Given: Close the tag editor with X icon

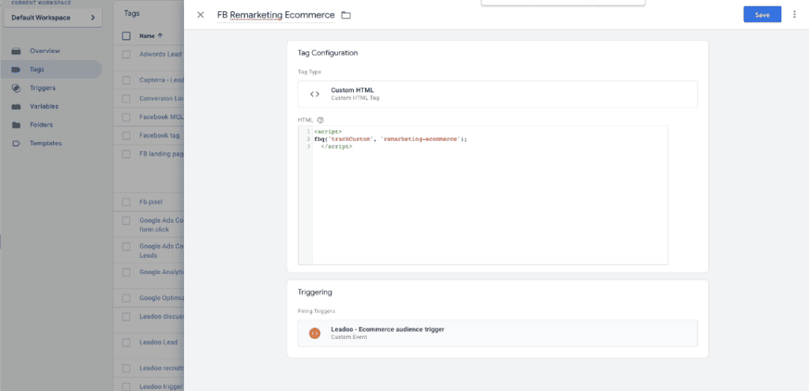Looking at the screenshot, I should coord(201,15).
